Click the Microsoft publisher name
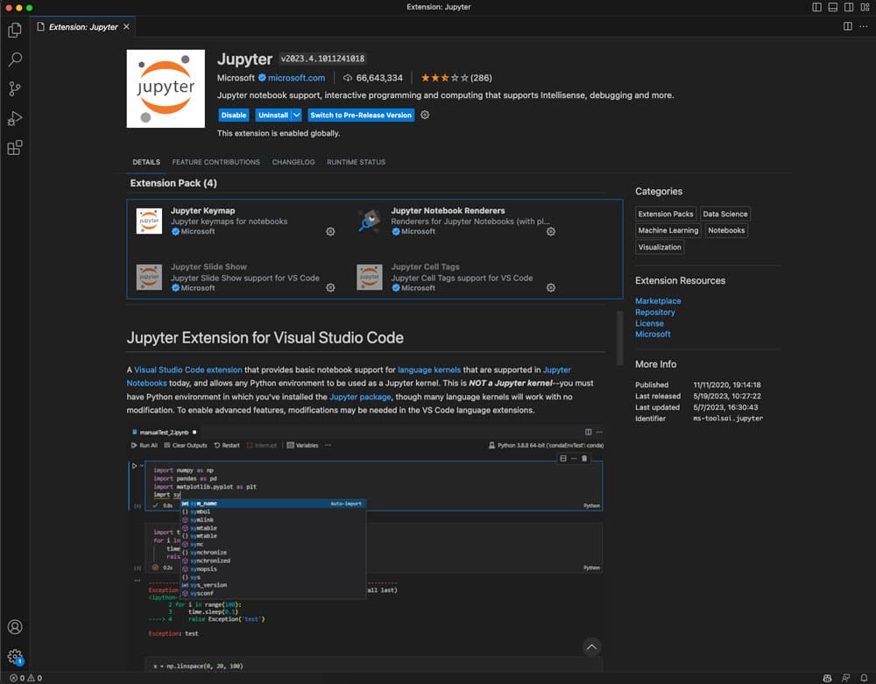 pyautogui.click(x=236, y=78)
